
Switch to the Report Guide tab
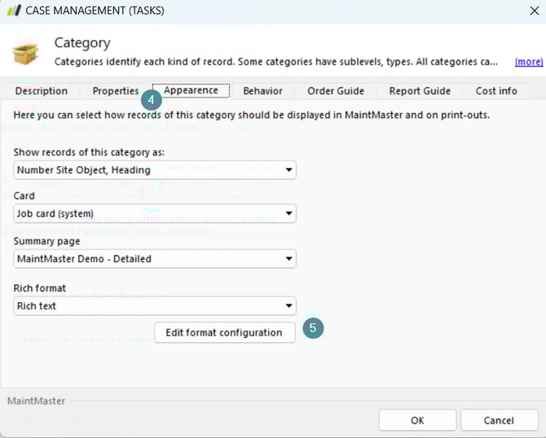420,91
